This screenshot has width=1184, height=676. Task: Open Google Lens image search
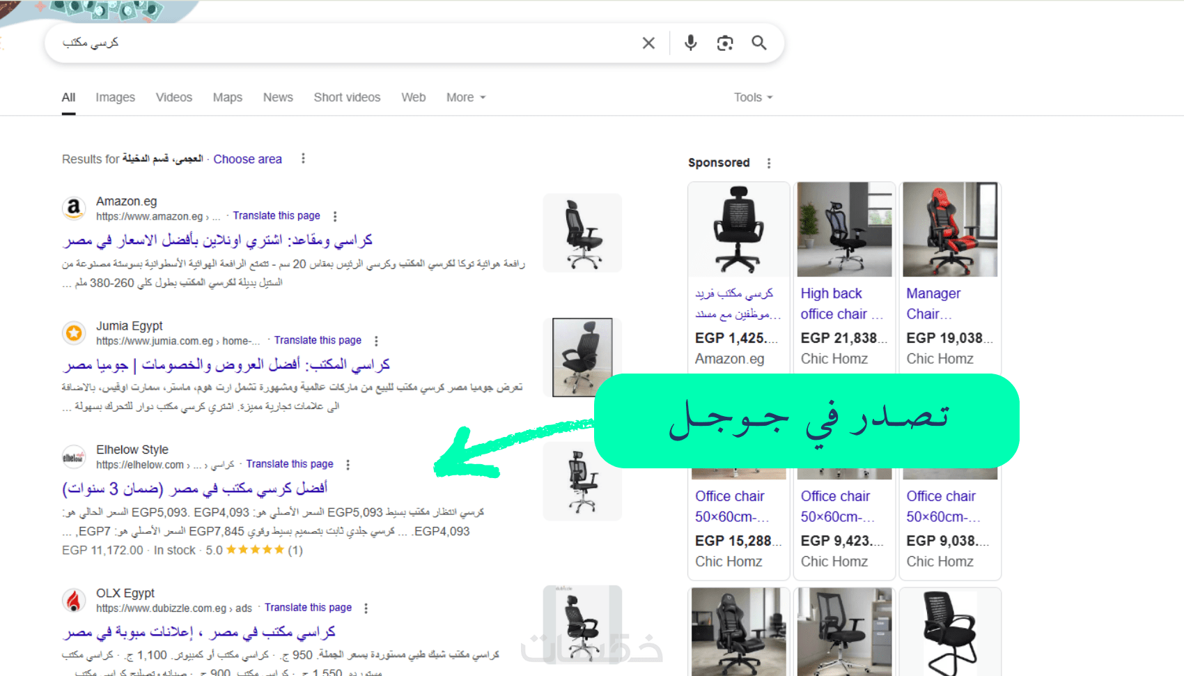pyautogui.click(x=725, y=43)
